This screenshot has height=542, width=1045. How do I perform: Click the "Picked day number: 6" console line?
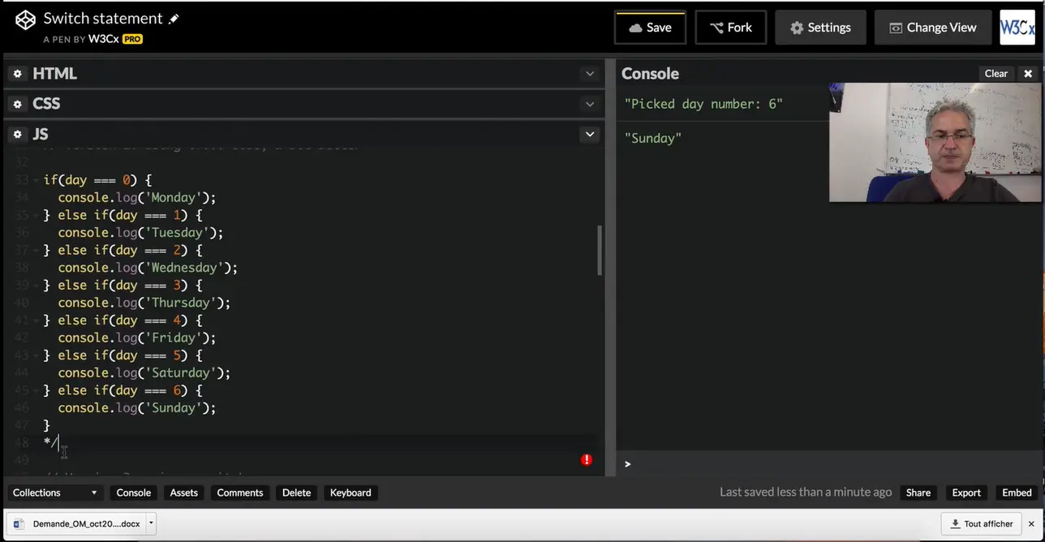tap(703, 104)
